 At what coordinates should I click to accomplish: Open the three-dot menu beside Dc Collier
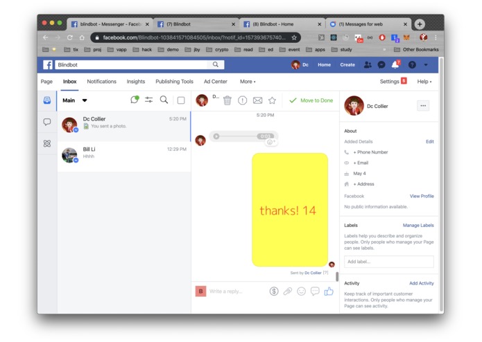pos(423,106)
